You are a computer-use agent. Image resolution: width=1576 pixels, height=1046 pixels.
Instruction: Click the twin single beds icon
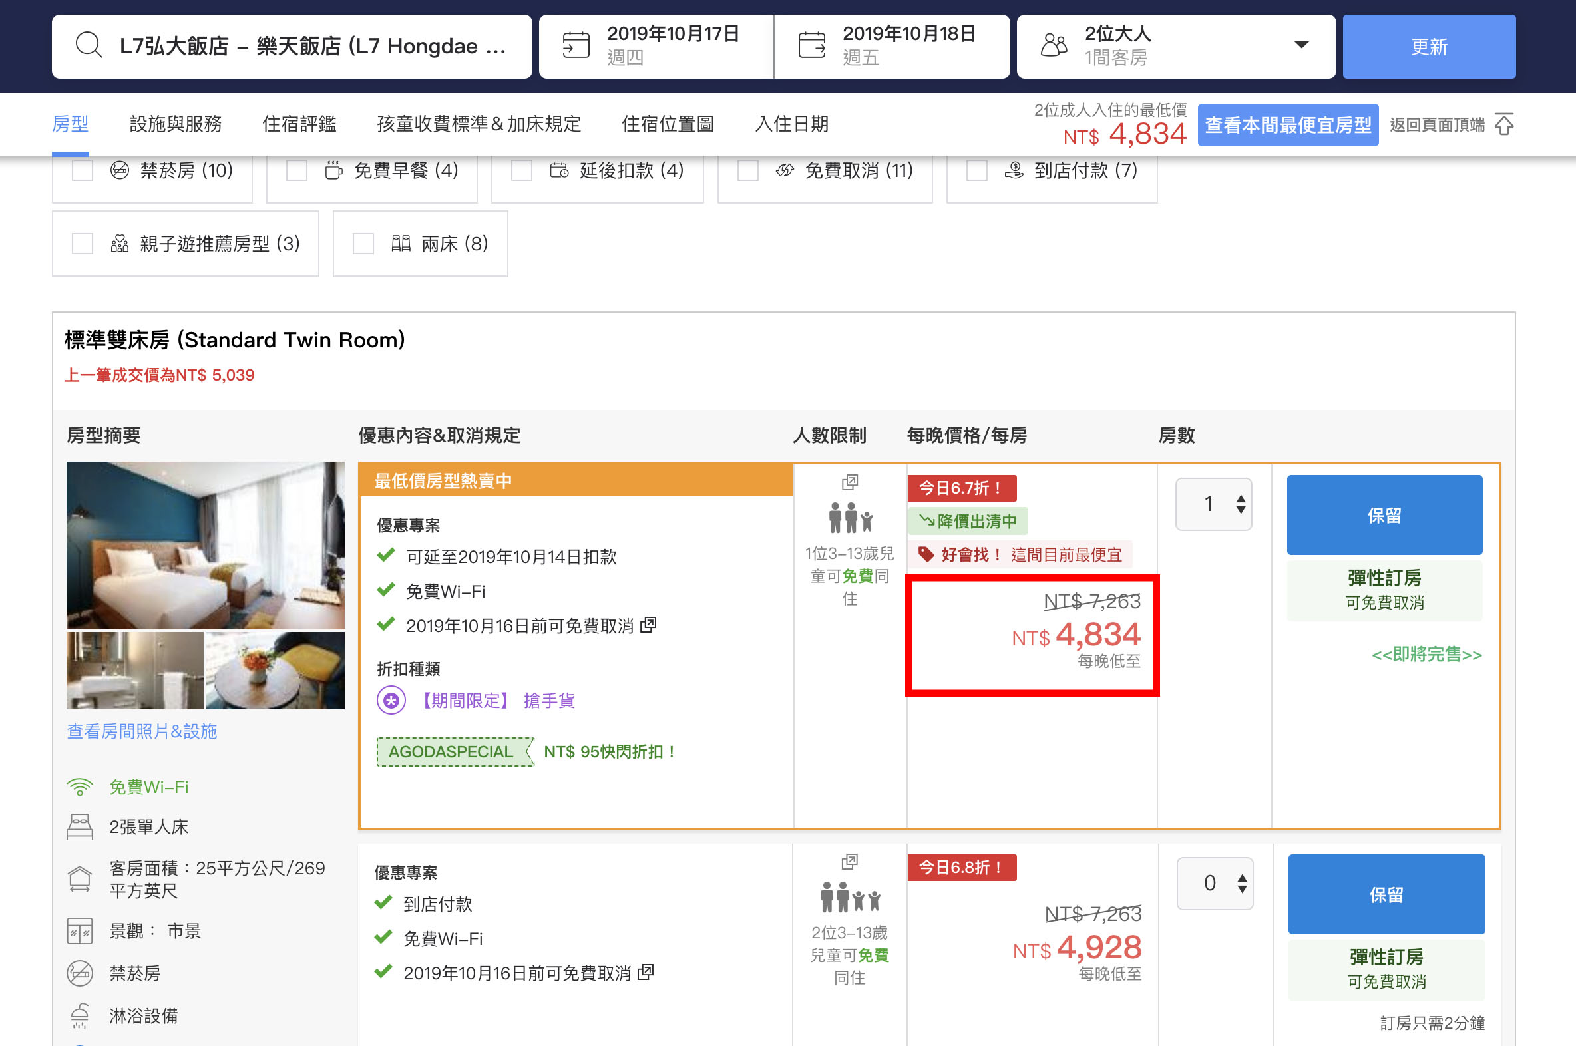click(x=79, y=826)
